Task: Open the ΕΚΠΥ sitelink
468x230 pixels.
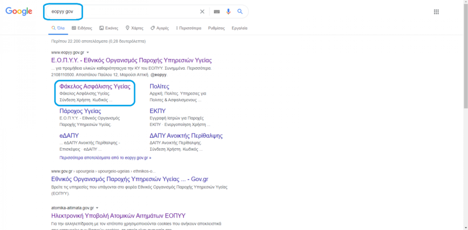Action: 158,111
